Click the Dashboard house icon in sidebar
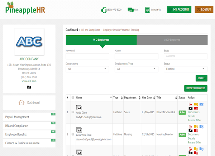 point(21,102)
